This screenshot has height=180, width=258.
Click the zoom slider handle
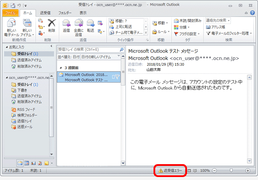pos(231,171)
